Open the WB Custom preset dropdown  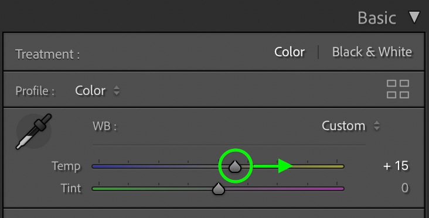coord(350,126)
